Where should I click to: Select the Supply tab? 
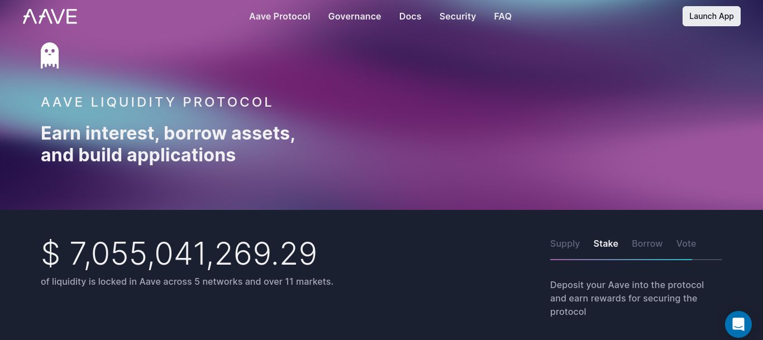click(x=565, y=243)
